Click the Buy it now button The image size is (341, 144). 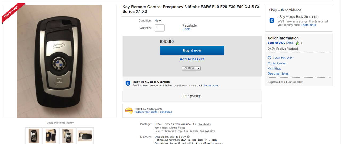[192, 50]
